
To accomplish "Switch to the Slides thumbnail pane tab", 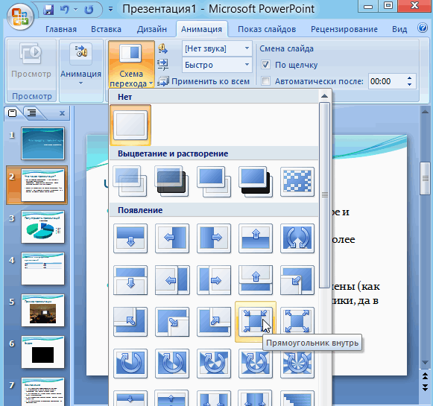I will coord(12,113).
